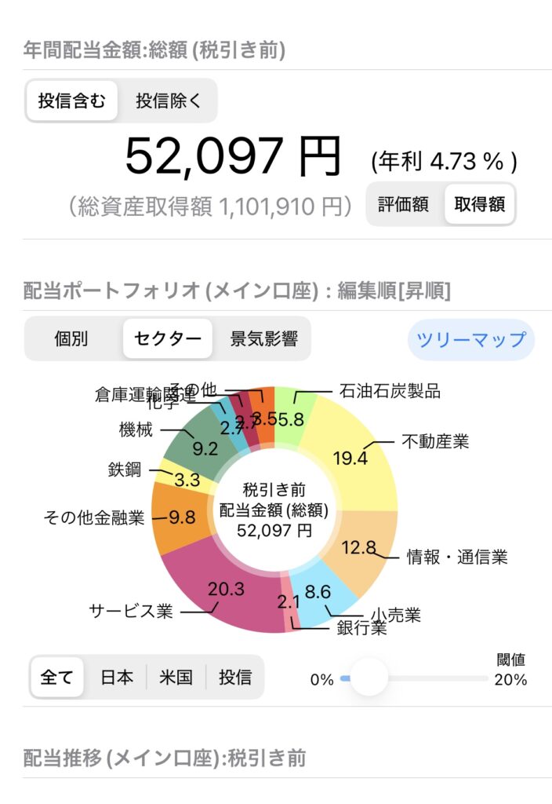The width and height of the screenshot is (552, 804).
Task: Filter by 投信 funds
Action: [235, 678]
